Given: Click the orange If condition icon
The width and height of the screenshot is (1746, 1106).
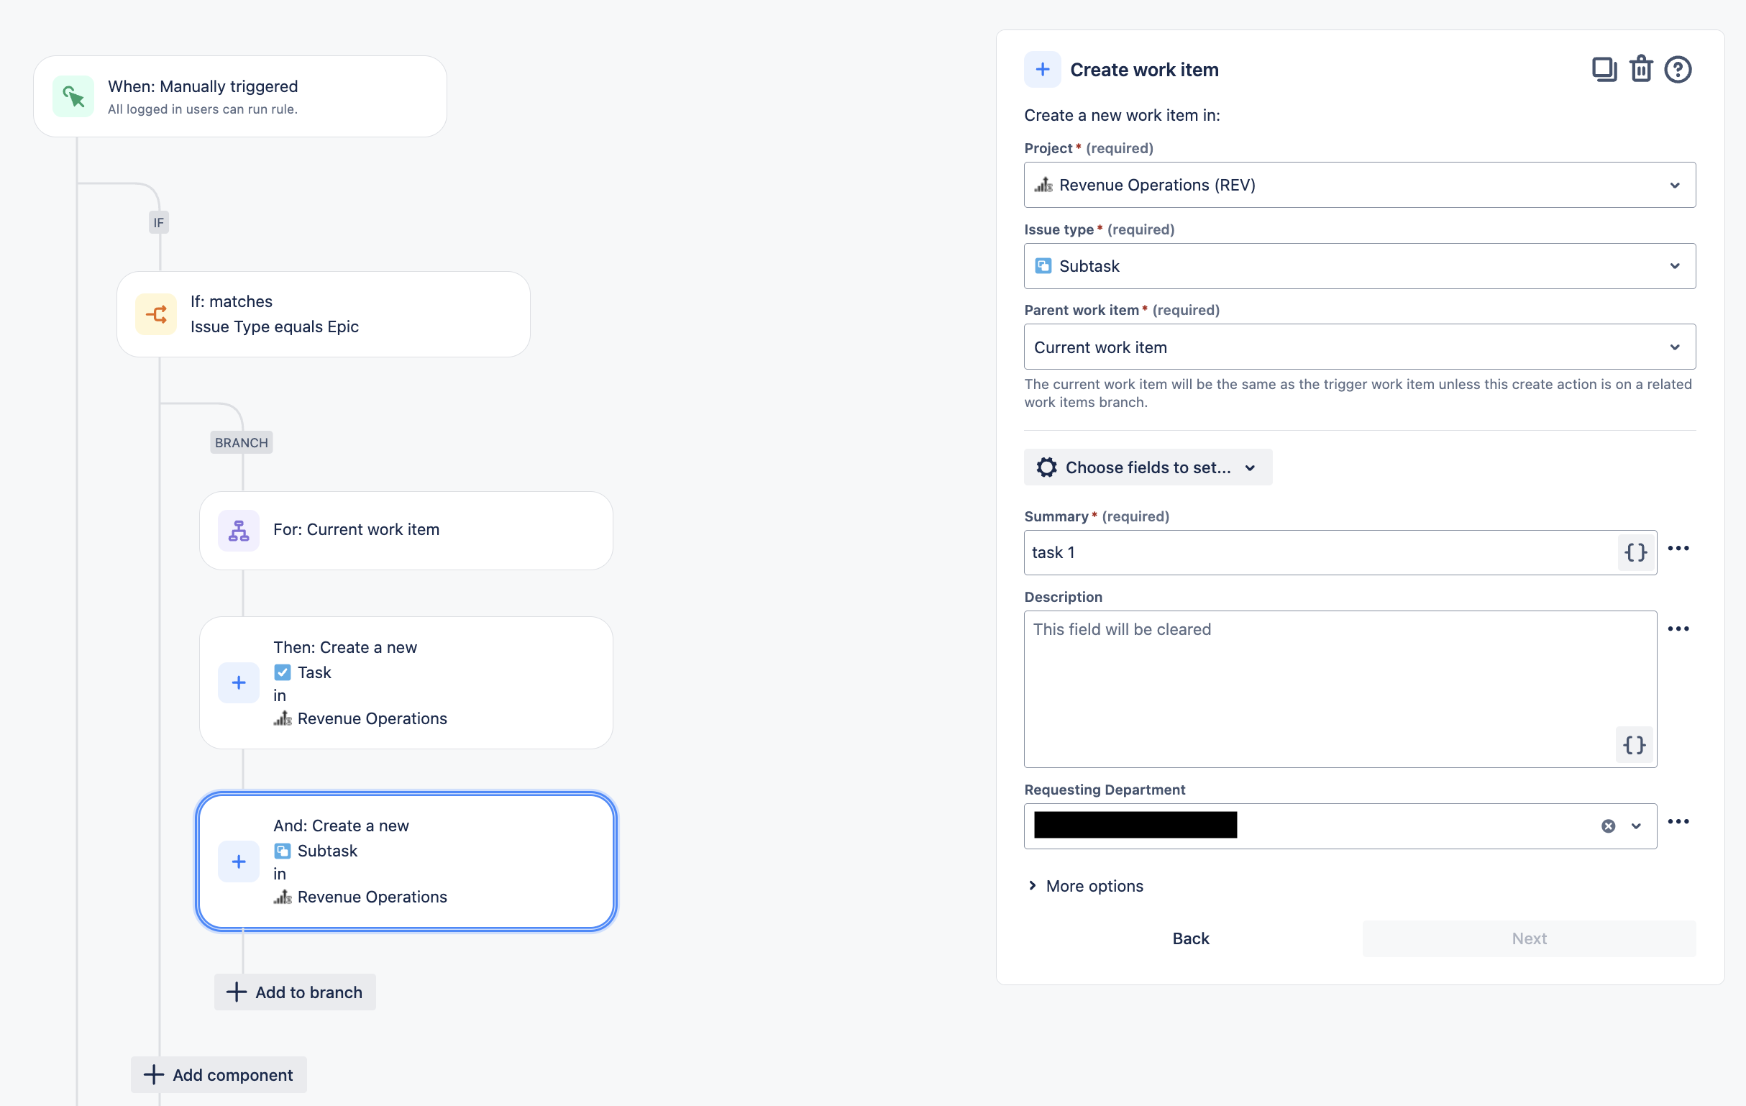Looking at the screenshot, I should point(156,314).
